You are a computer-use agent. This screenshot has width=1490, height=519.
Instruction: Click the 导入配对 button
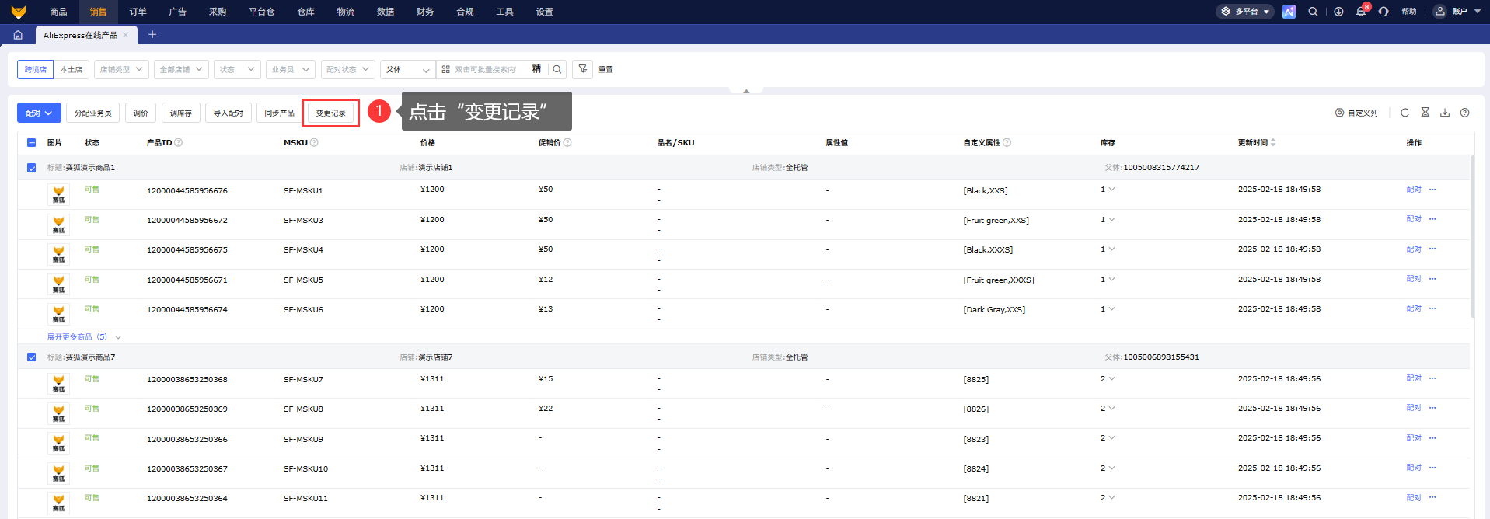pos(229,113)
